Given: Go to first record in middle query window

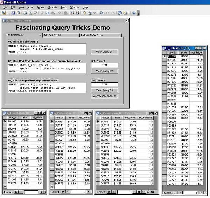Looking at the screenshot, I should coord(63,192).
